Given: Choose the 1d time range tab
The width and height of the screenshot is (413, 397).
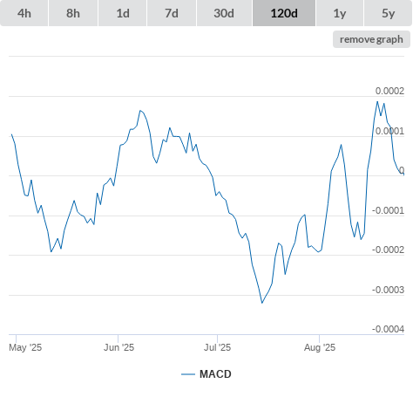Looking at the screenshot, I should click(123, 13).
